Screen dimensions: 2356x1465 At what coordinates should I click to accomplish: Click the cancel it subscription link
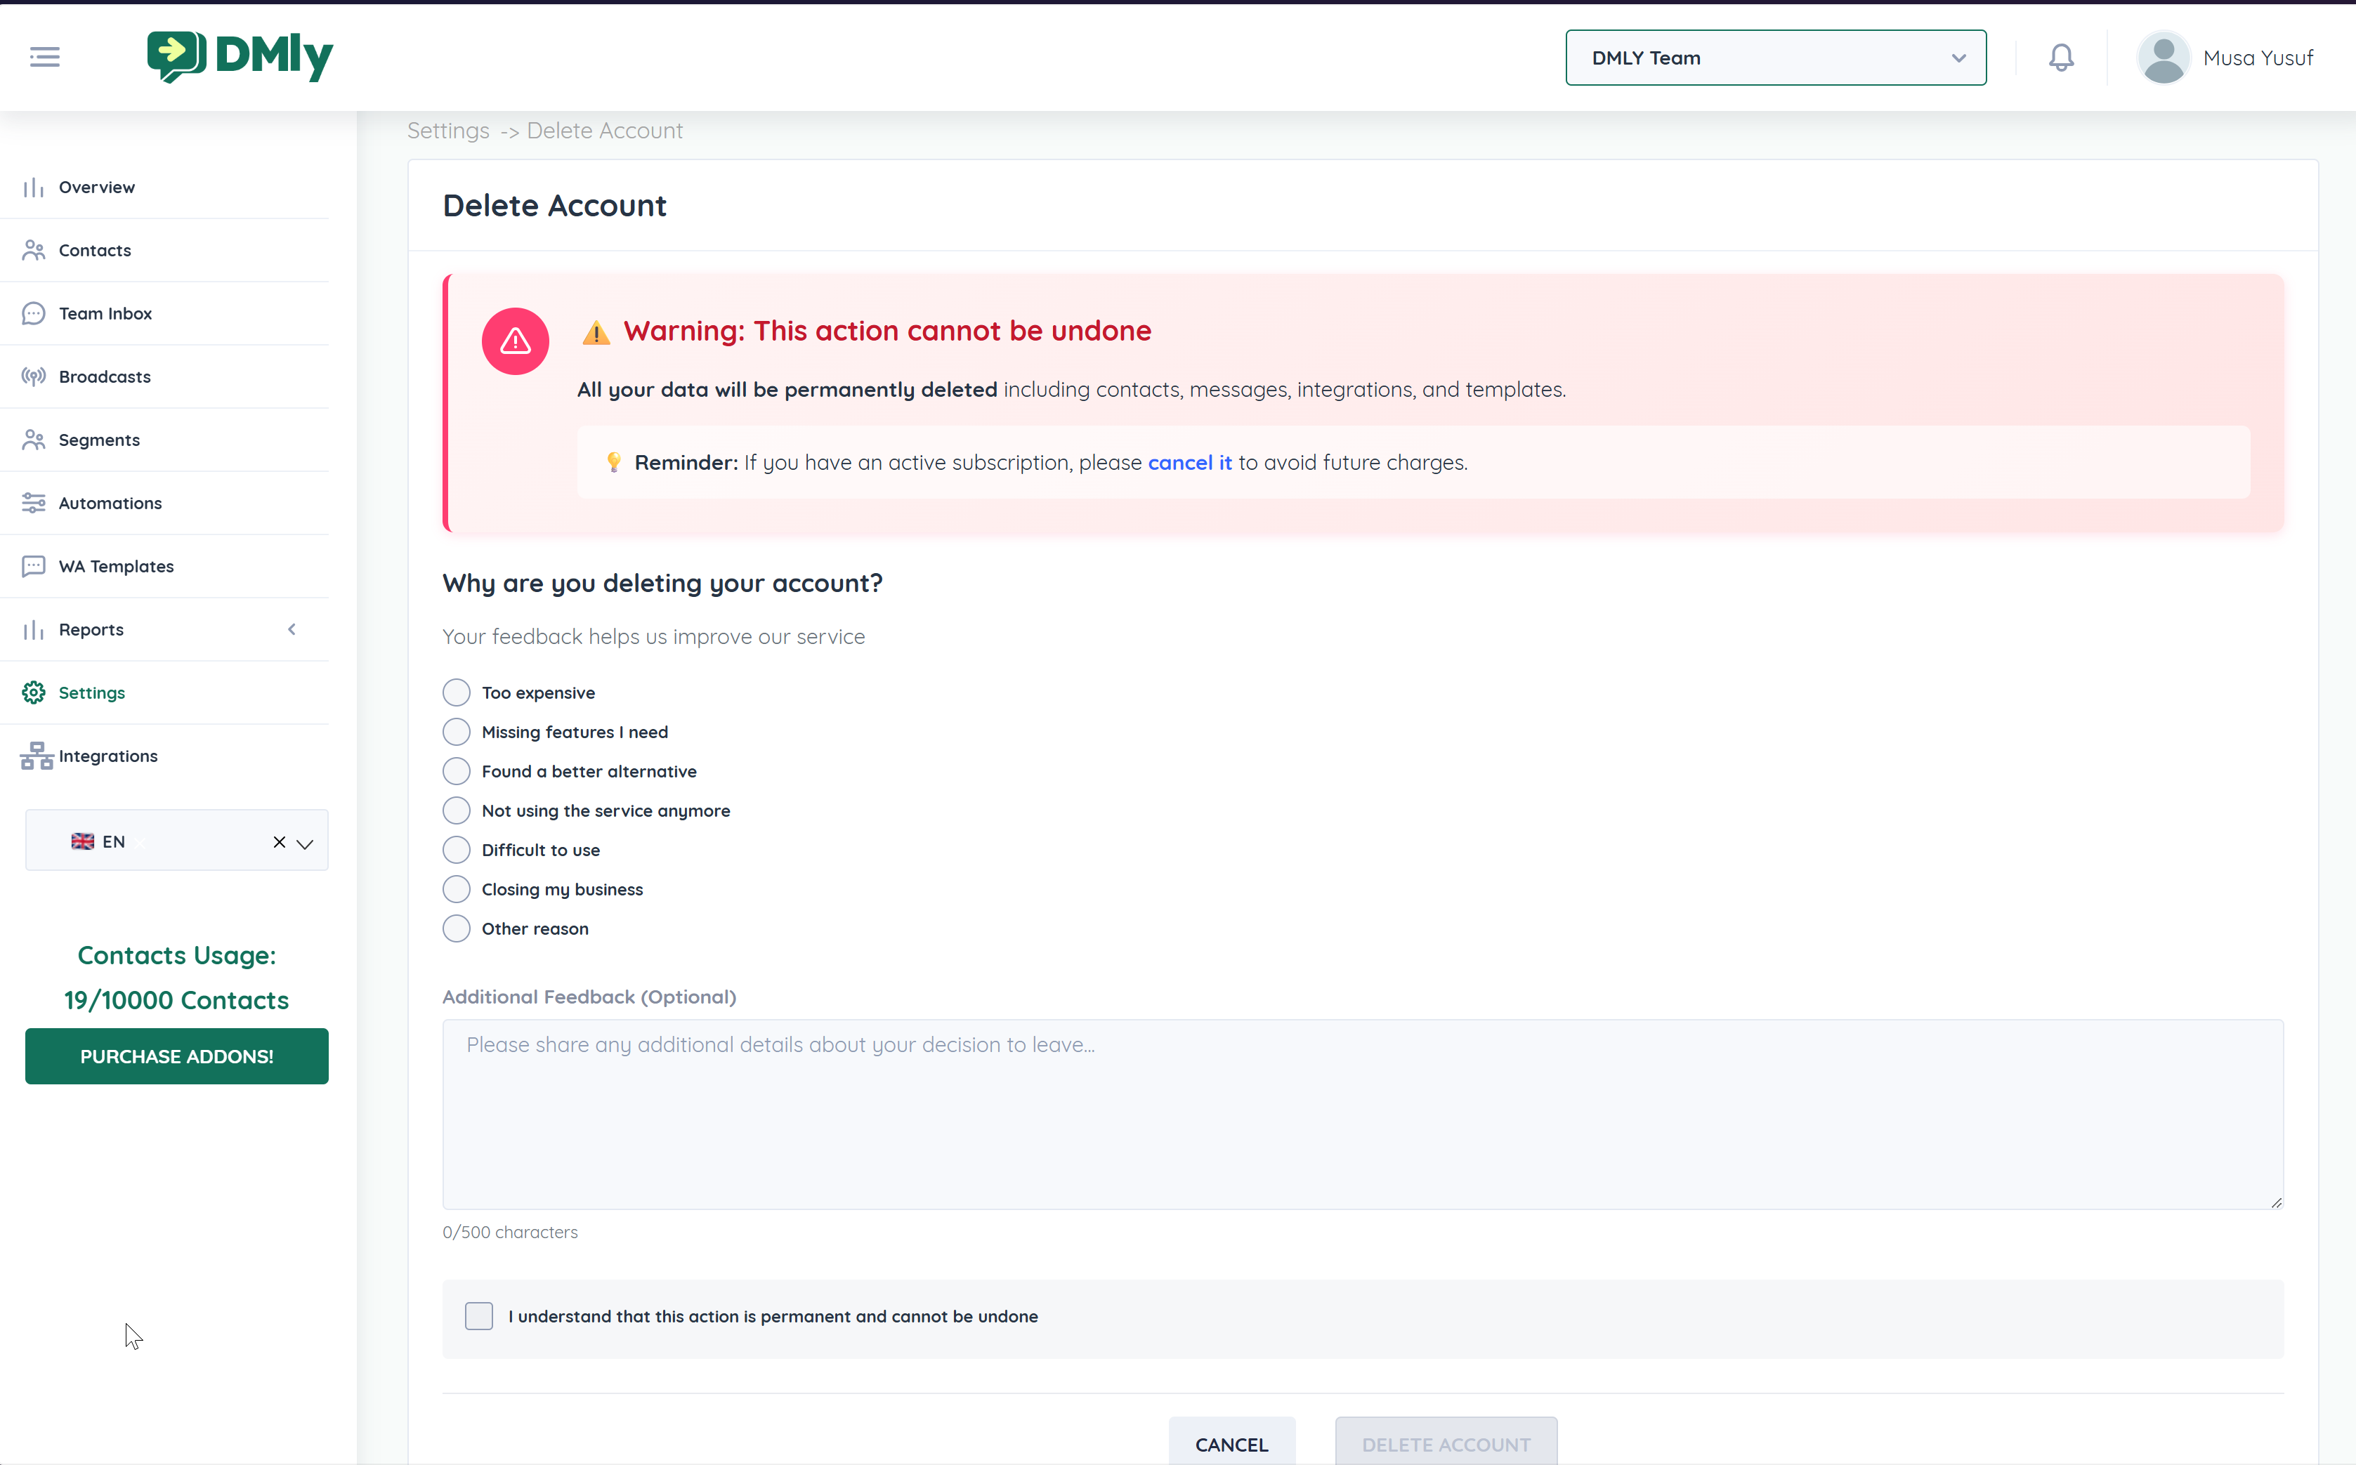[x=1189, y=462]
